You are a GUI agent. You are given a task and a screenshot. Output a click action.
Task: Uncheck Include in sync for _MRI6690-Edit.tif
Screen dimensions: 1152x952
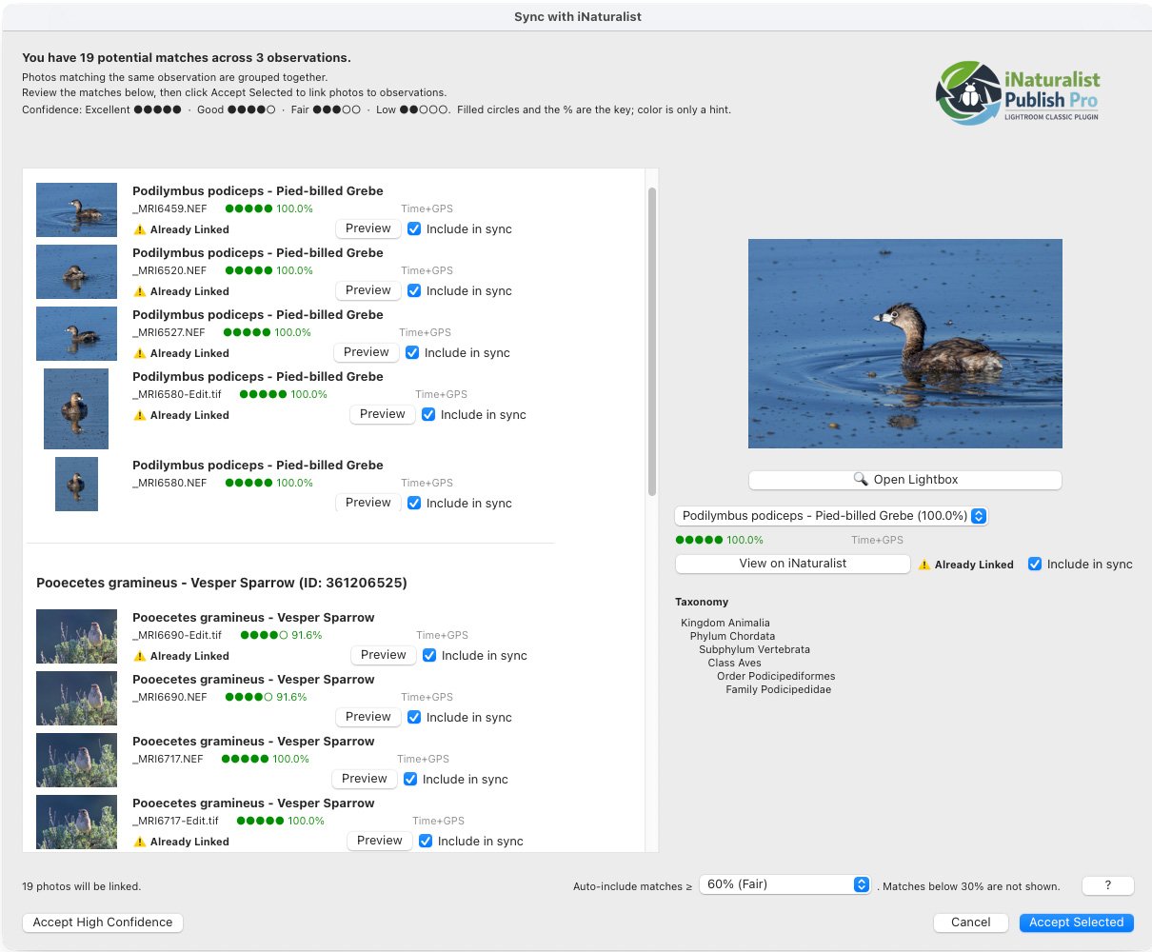pyautogui.click(x=429, y=655)
